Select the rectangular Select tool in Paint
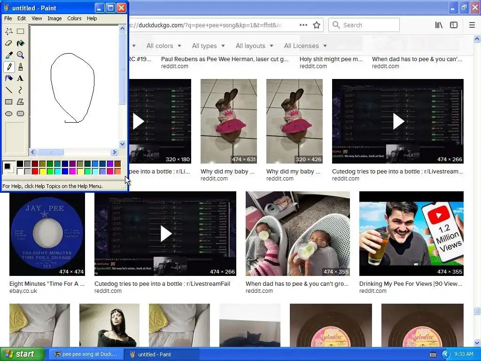 point(21,31)
